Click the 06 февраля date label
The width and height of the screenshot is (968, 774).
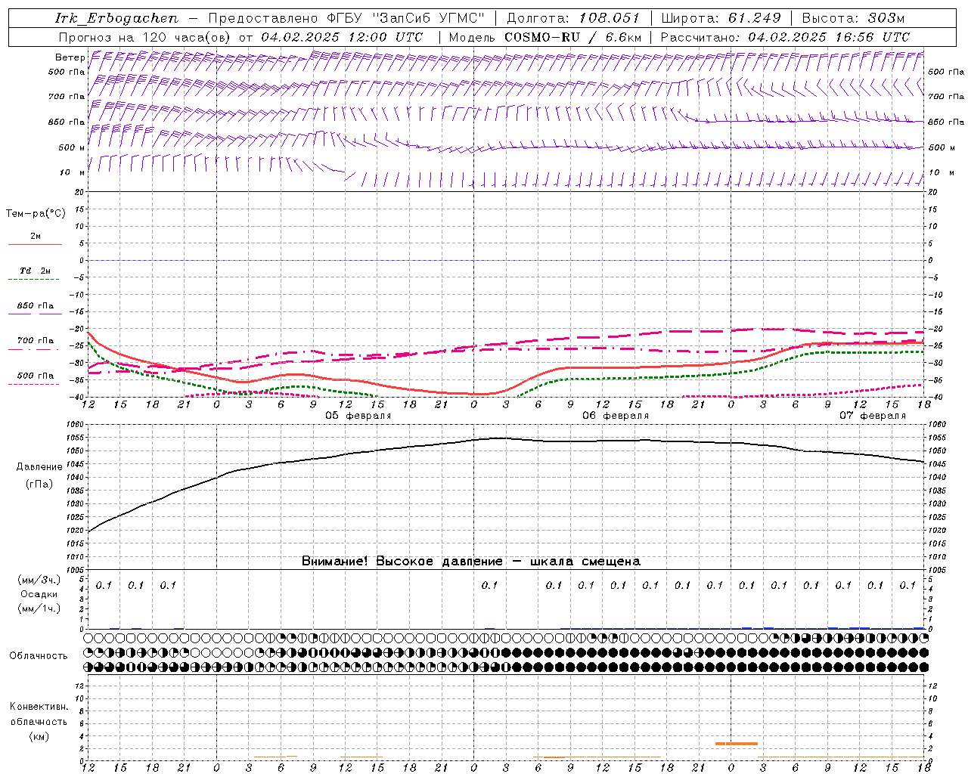tap(616, 416)
